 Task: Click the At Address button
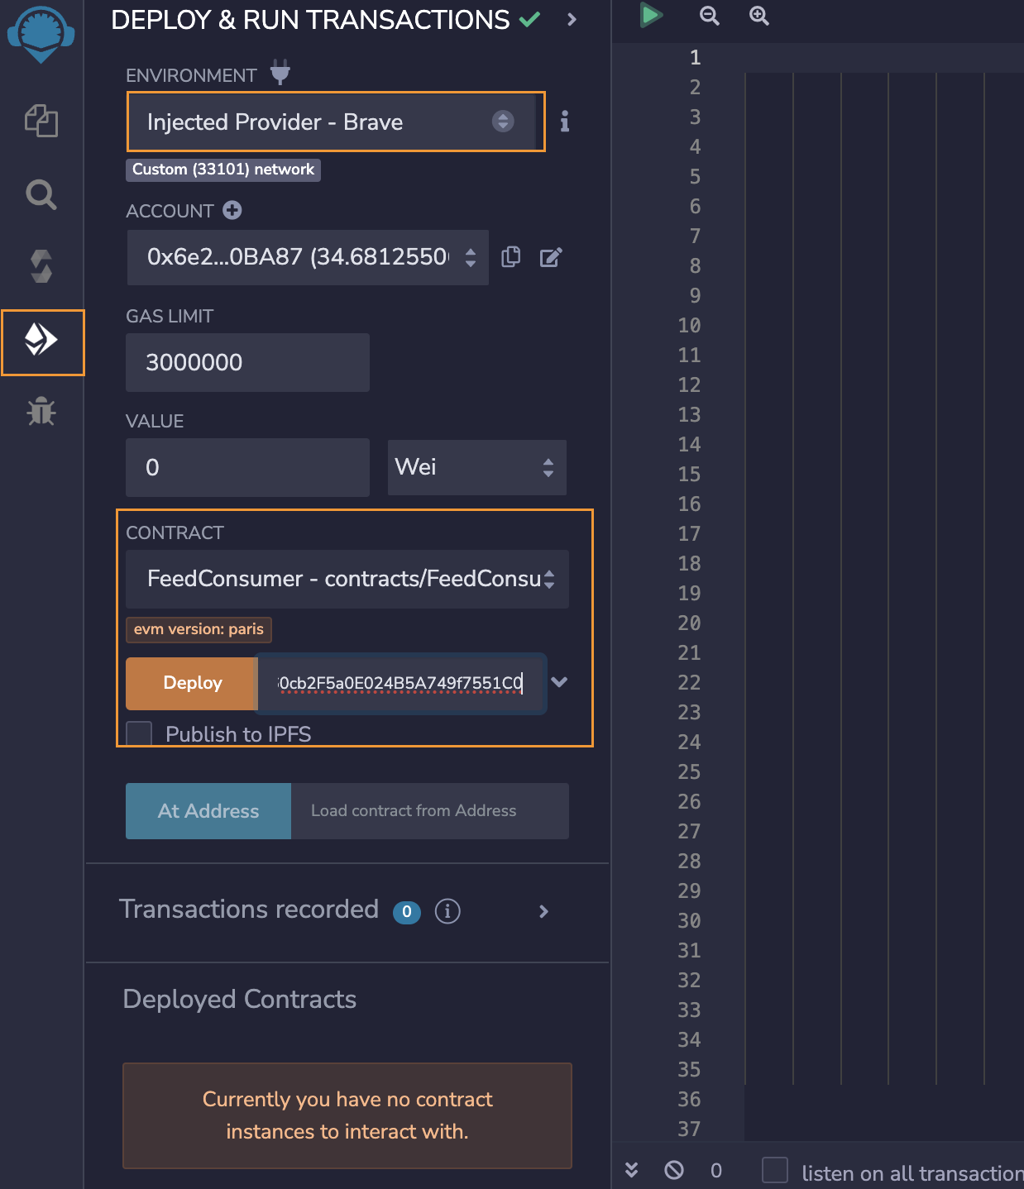pyautogui.click(x=208, y=811)
